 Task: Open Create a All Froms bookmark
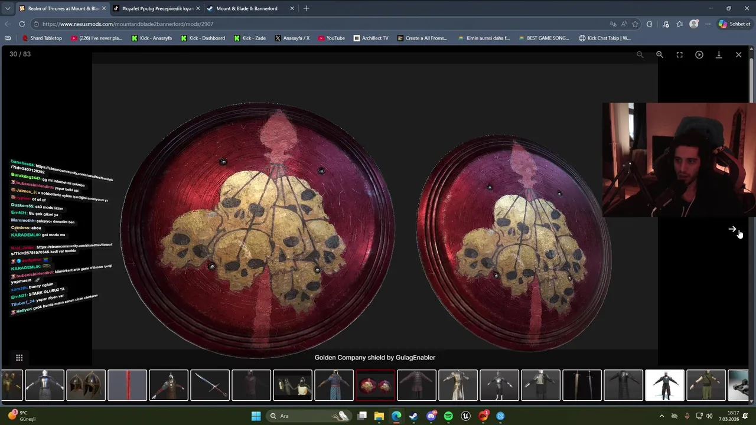click(x=422, y=38)
